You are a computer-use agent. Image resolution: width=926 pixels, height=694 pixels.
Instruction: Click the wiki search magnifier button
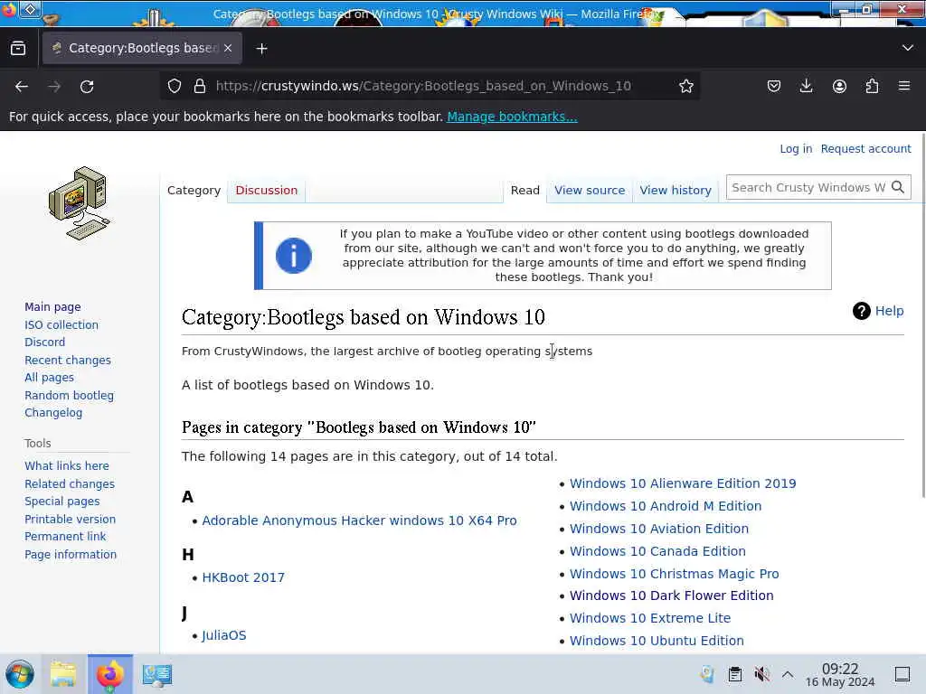pyautogui.click(x=898, y=188)
